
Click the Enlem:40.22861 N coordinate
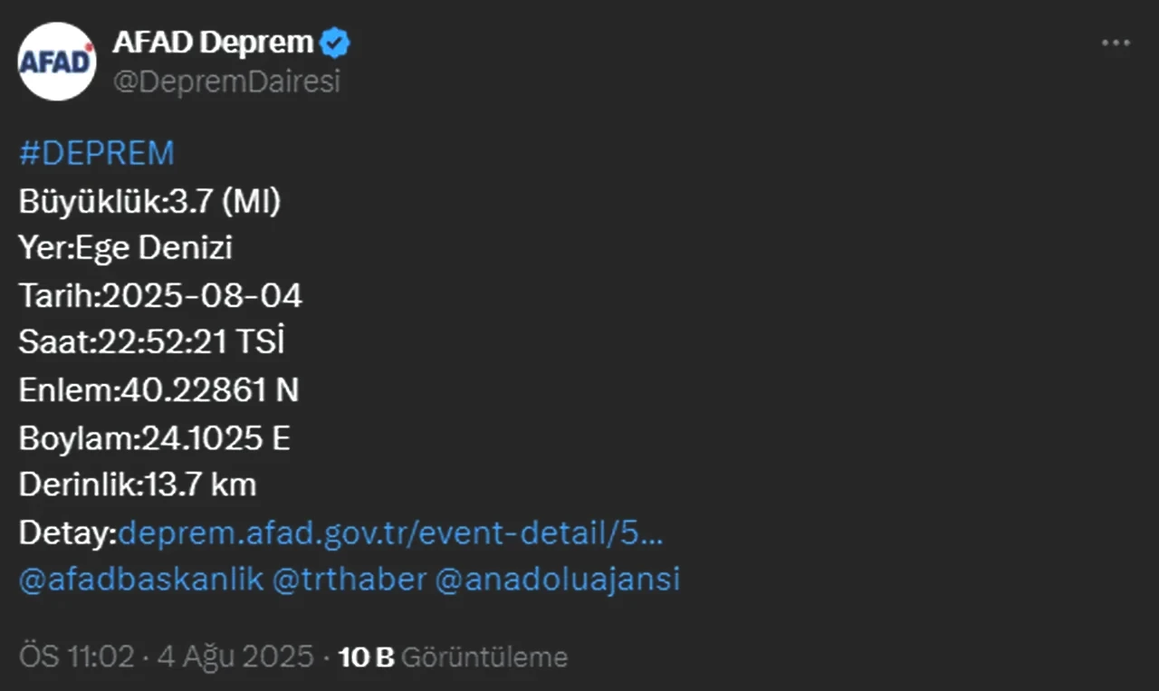pos(158,390)
